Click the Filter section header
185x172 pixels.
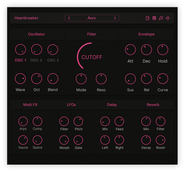click(91, 34)
